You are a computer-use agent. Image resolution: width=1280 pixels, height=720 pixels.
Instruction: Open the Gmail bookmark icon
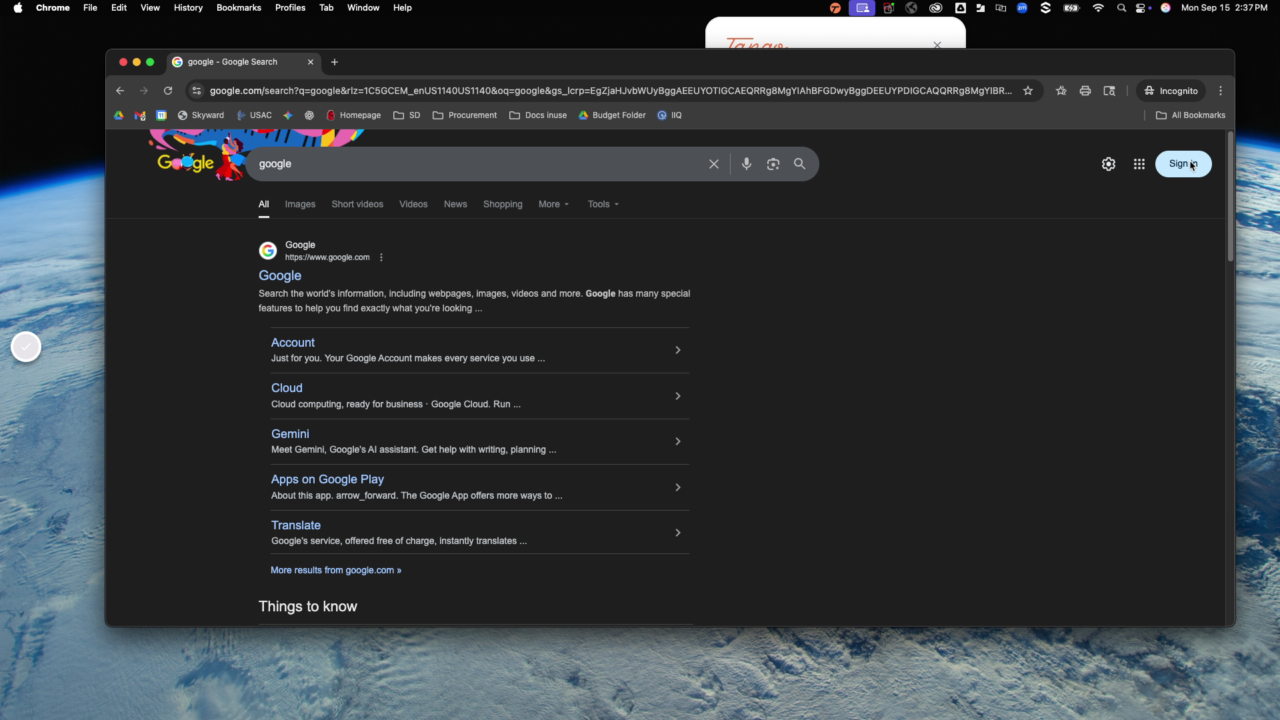point(140,115)
